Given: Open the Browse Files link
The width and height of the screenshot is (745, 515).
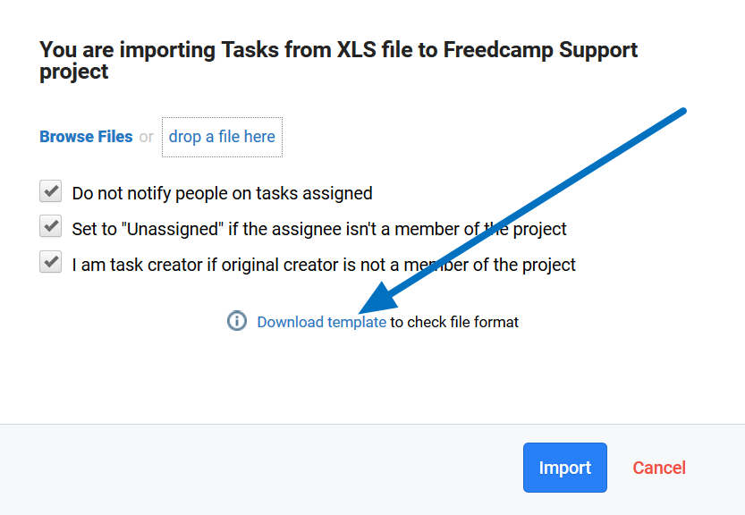Looking at the screenshot, I should click(x=86, y=137).
